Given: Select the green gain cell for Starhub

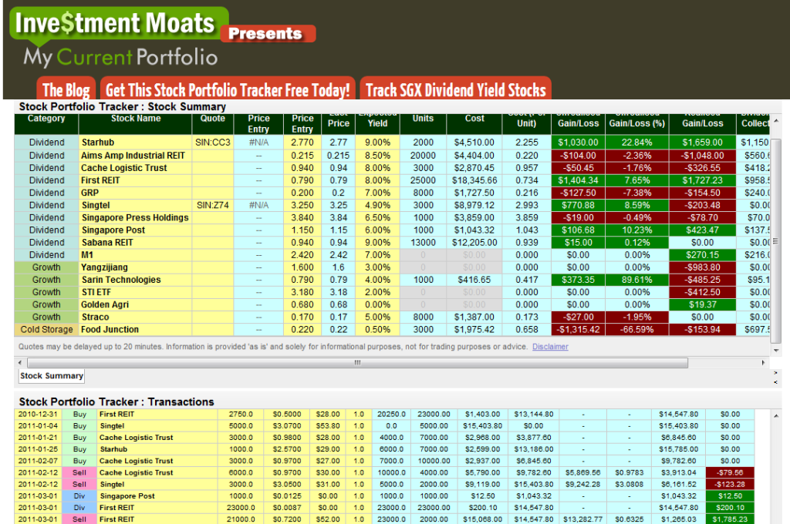Looking at the screenshot, I should [577, 143].
